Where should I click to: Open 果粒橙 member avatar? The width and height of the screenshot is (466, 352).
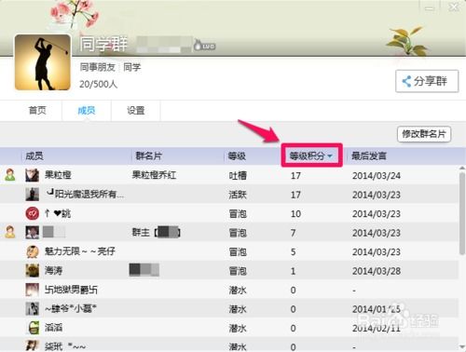pos(33,175)
